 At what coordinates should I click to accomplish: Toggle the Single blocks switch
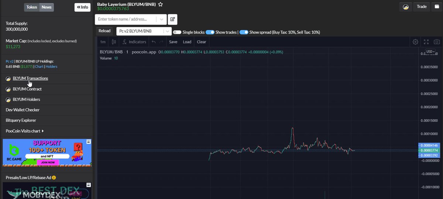coord(177,32)
